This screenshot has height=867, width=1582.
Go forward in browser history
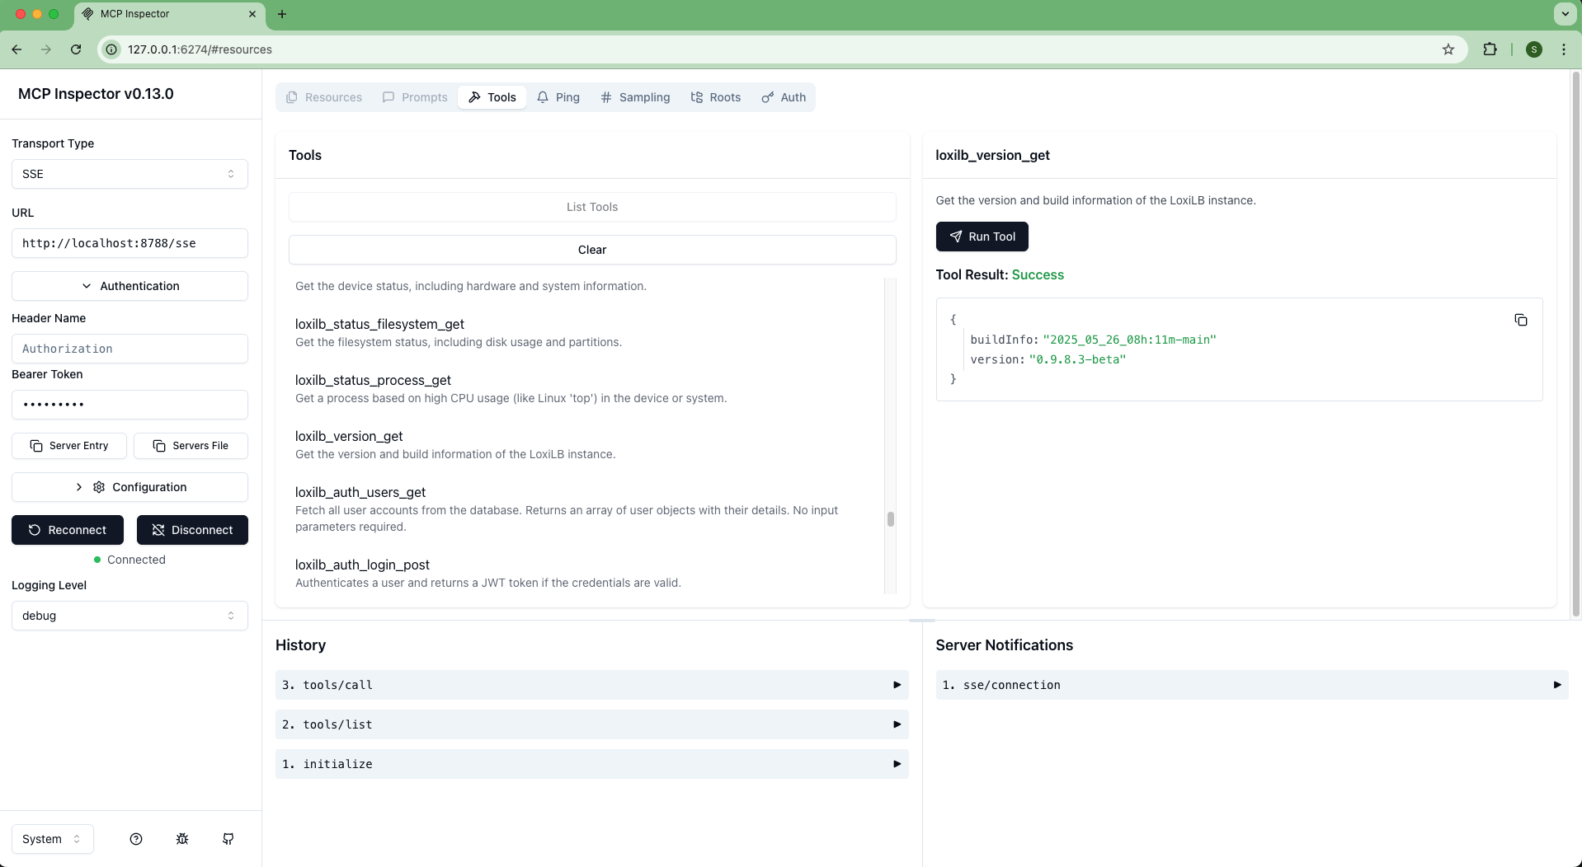tap(46, 49)
